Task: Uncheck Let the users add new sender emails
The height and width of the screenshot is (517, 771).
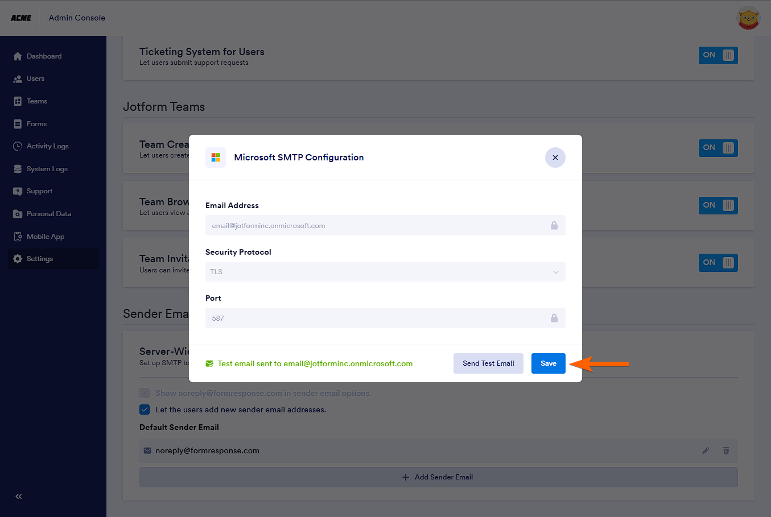Action: tap(145, 410)
